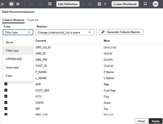163x124 pixels.
Task: Switch to table grid view icon
Action: tap(11, 4)
